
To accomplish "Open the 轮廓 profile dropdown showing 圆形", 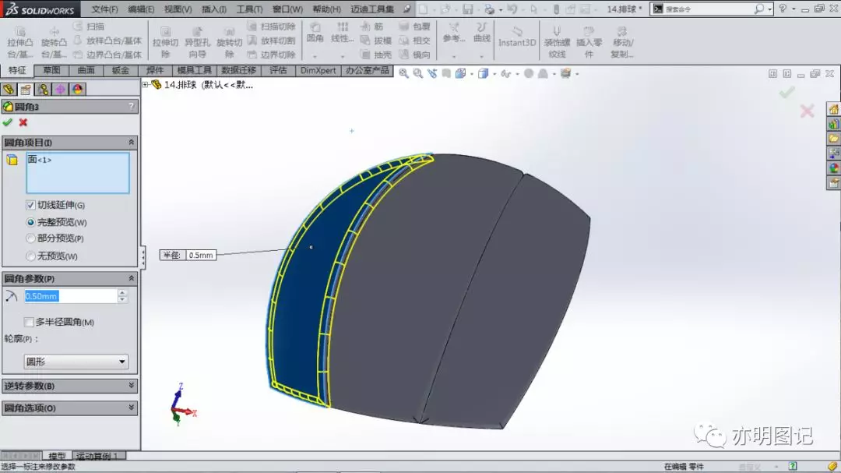I will (76, 362).
